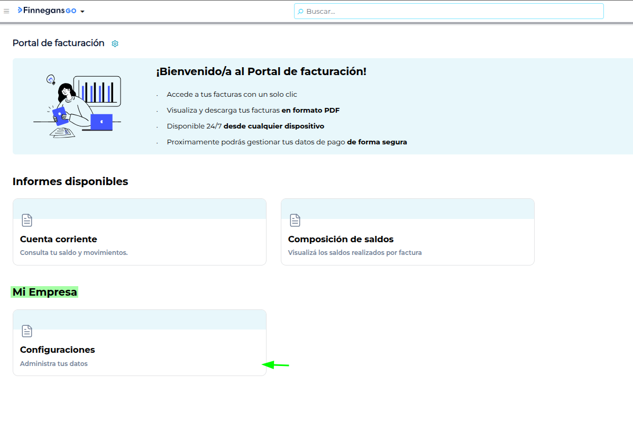Click the document icon in Composición de saldos card
The width and height of the screenshot is (633, 421).
point(295,220)
